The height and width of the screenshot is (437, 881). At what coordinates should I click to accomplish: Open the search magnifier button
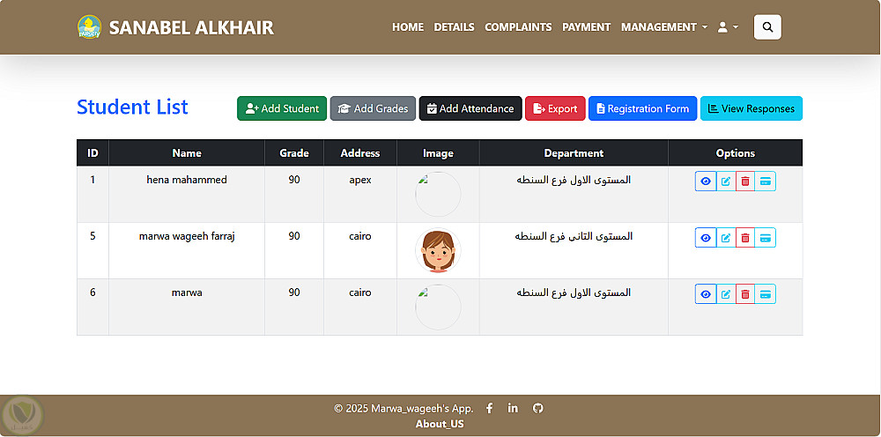[767, 27]
